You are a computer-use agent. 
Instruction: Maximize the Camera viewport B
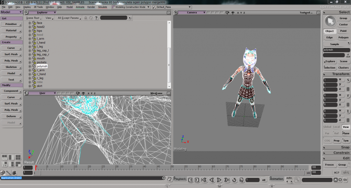[318, 13]
